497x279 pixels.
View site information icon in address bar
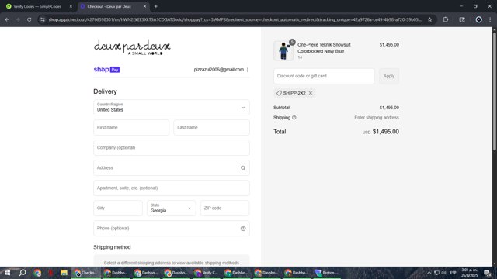43,19
